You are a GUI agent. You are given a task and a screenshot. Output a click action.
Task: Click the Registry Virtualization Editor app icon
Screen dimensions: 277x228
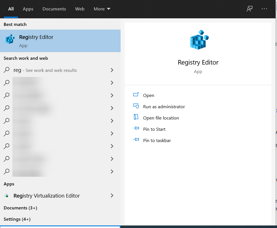point(7,195)
